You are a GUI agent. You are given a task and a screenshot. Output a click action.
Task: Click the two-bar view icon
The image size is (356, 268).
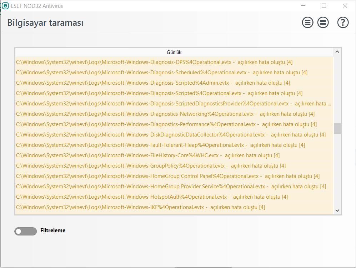(x=323, y=23)
